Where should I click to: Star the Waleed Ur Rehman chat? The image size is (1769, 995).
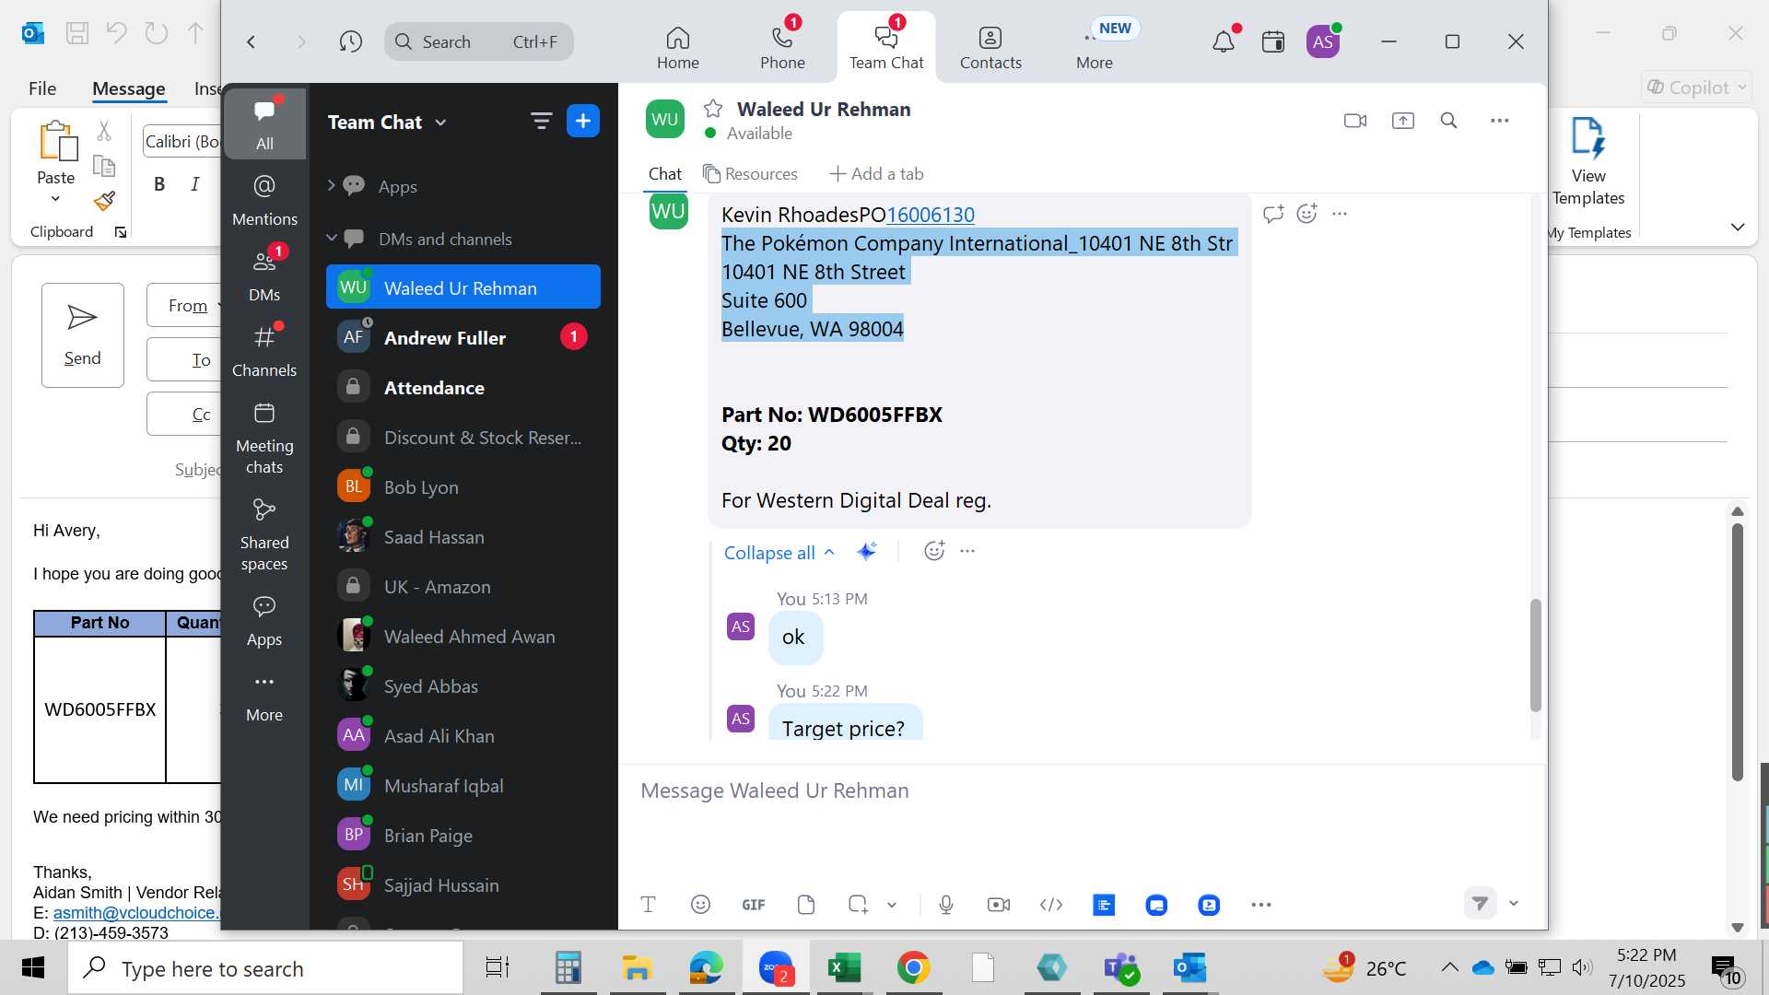pyautogui.click(x=712, y=109)
